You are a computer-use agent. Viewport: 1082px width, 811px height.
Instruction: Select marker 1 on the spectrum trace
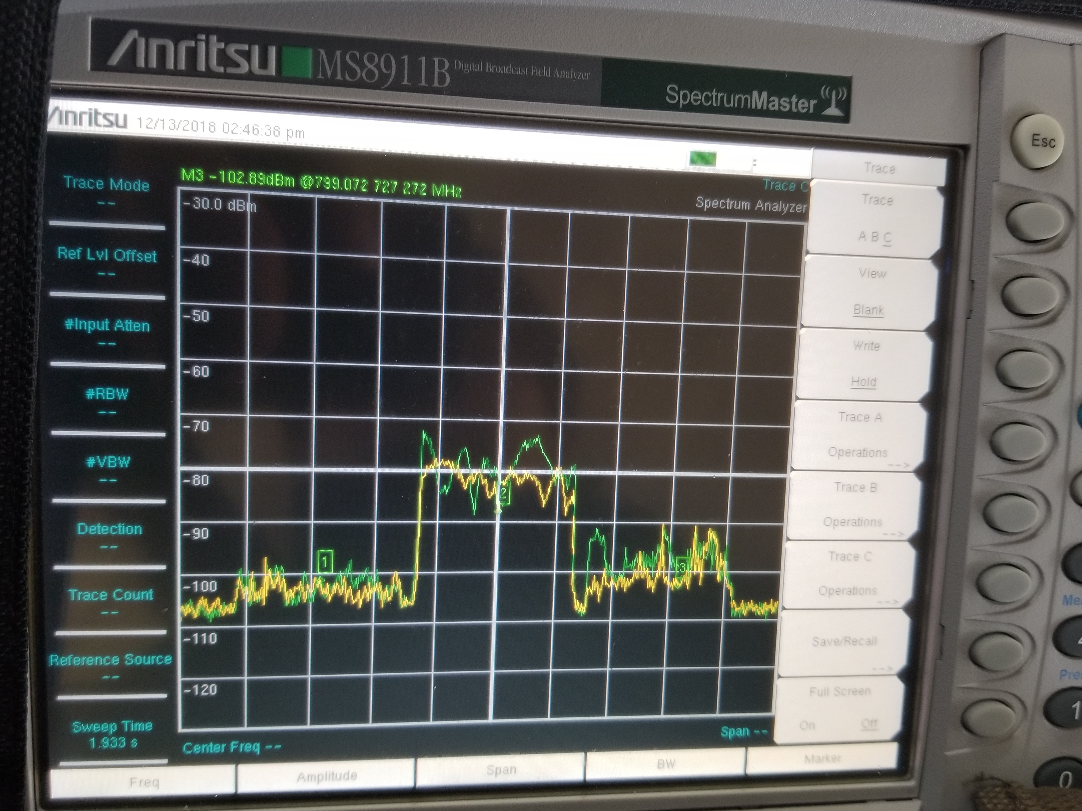[x=325, y=561]
